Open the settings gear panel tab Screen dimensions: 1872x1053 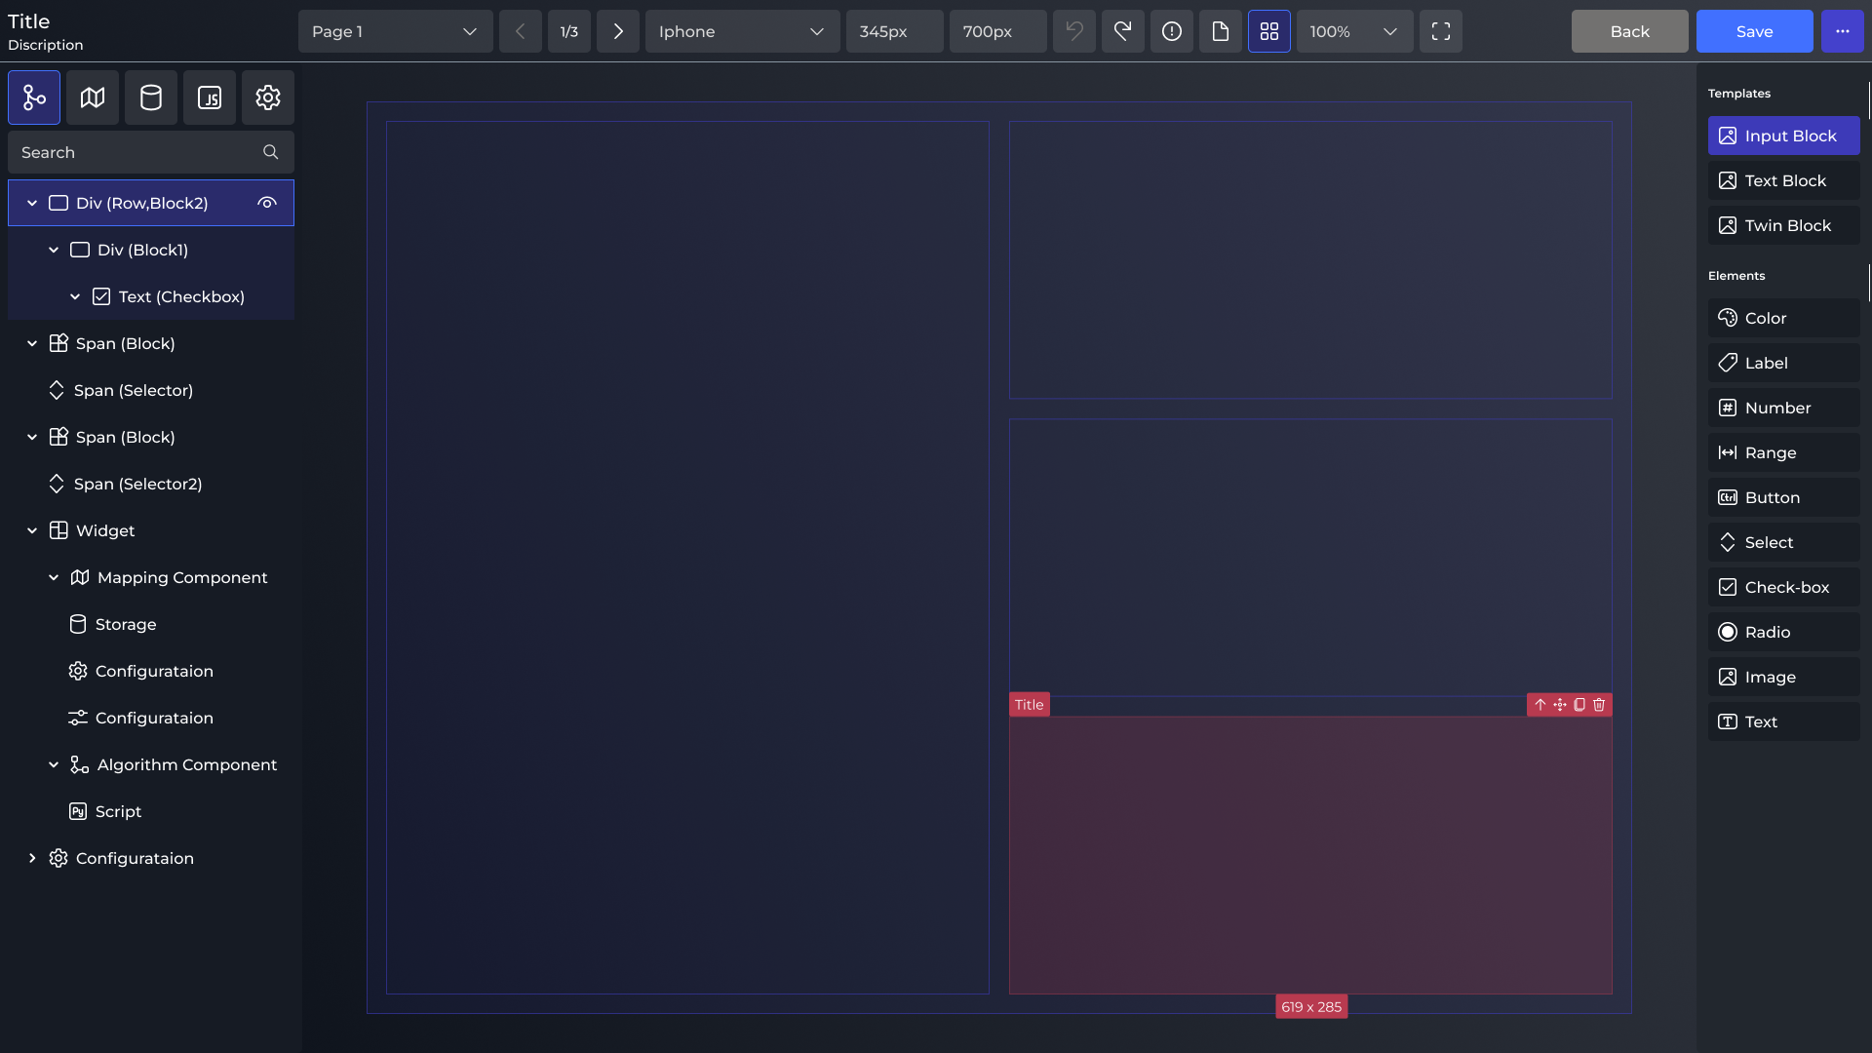coord(268,97)
